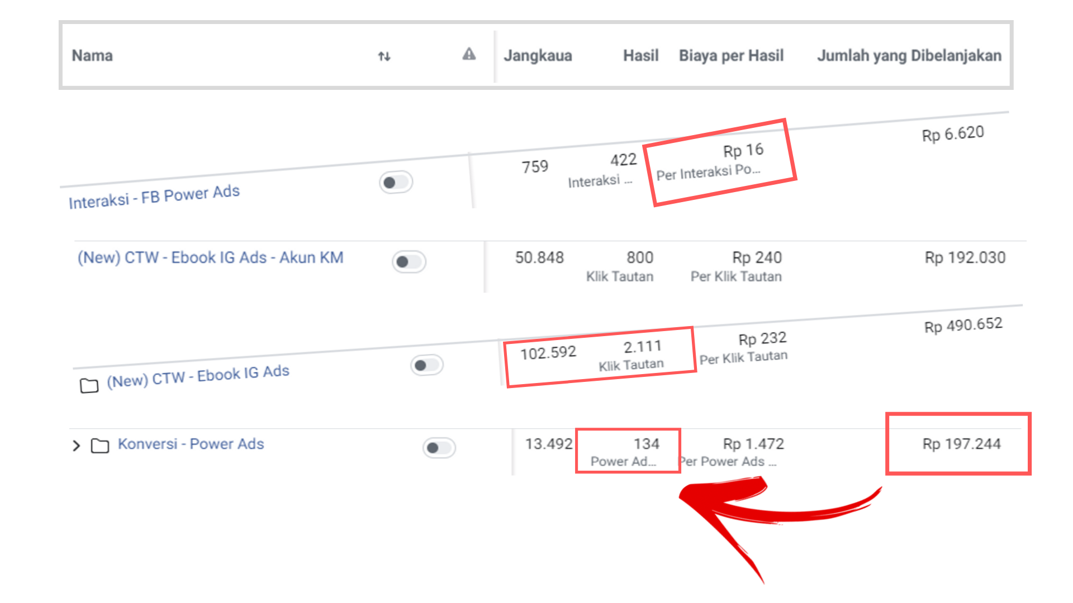Toggle the Interaksi - FB Power Ads switch
1073x603 pixels.
coord(396,183)
